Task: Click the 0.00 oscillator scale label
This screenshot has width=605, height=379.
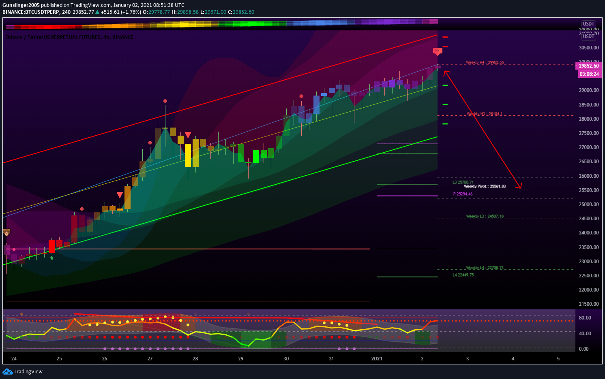Action: tap(584, 349)
